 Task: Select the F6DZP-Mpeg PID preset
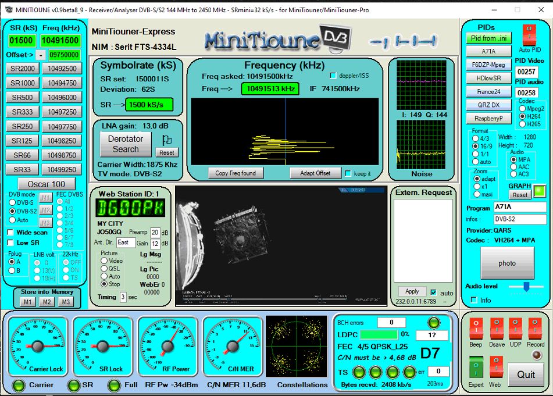488,65
